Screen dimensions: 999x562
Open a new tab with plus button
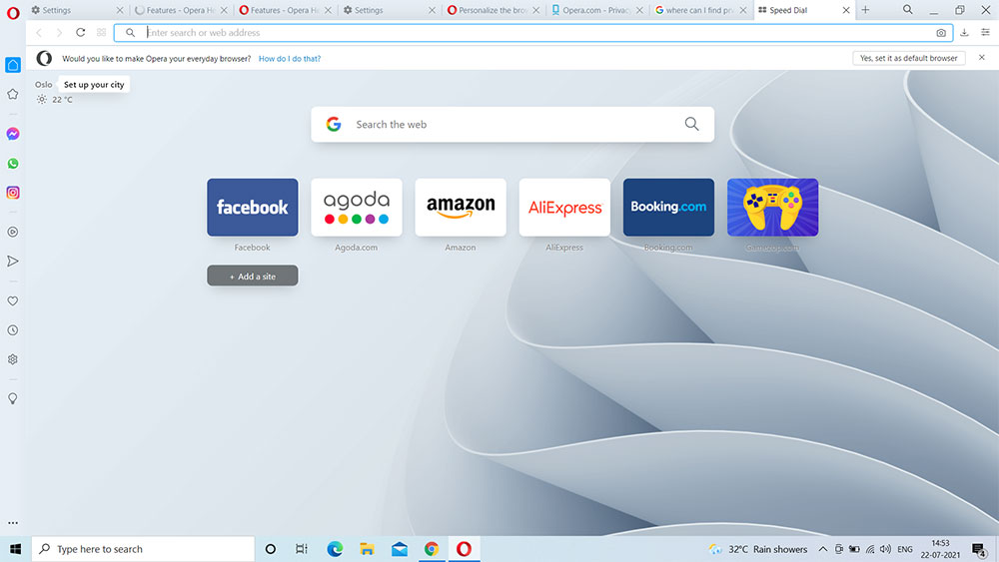[x=865, y=10]
